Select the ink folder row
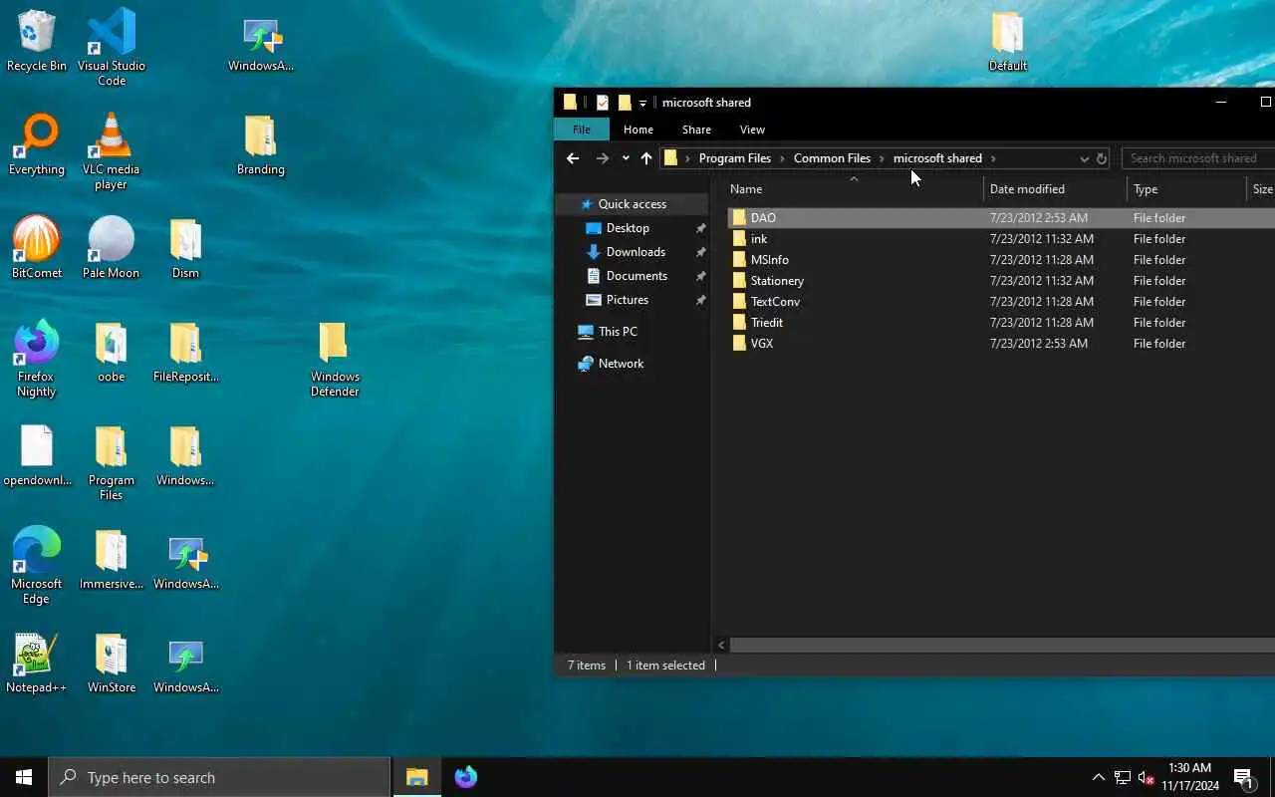 [1000, 239]
